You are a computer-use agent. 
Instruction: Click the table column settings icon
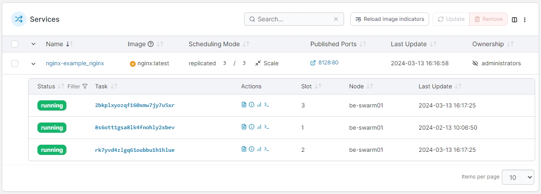point(514,20)
